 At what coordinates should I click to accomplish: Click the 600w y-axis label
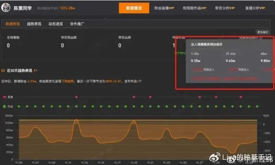[x=9, y=137]
